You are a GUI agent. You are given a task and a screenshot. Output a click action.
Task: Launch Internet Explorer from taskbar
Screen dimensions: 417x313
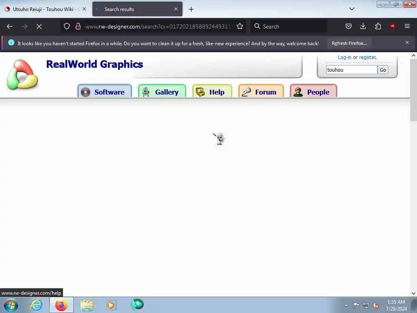coord(36,305)
